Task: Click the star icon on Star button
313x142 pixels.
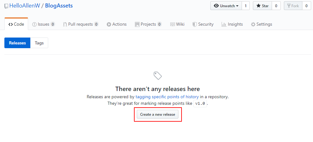Action: pyautogui.click(x=259, y=6)
